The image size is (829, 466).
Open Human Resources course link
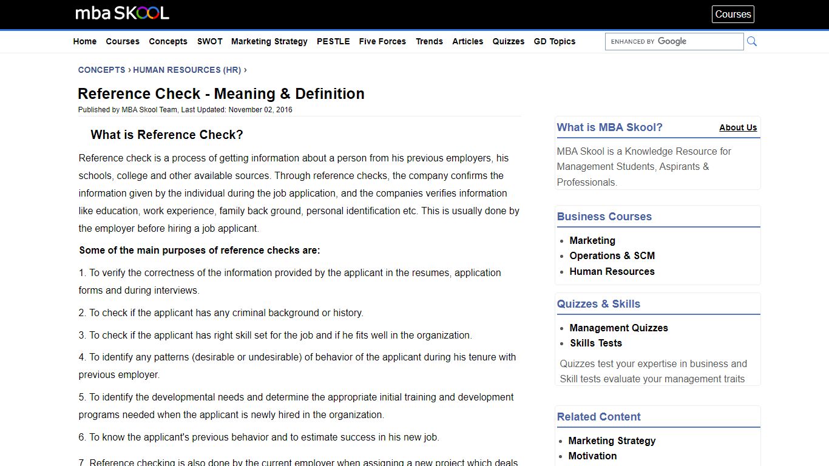point(612,271)
